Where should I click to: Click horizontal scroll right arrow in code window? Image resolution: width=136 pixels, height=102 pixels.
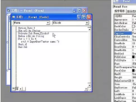tap(86, 89)
